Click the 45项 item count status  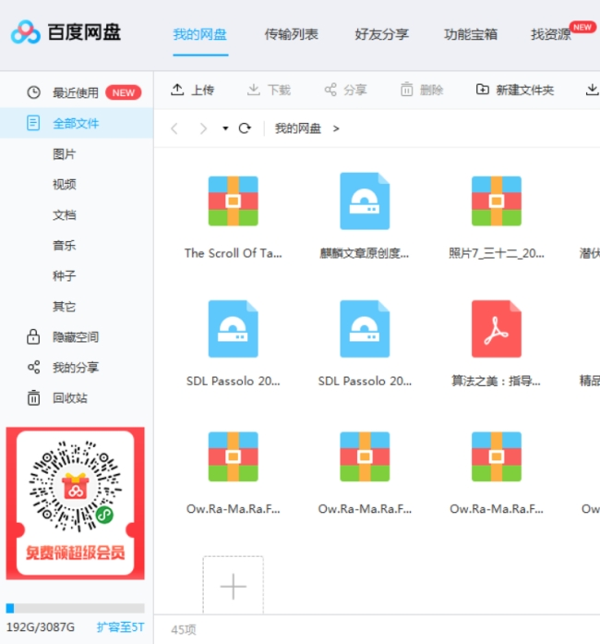[x=184, y=629]
